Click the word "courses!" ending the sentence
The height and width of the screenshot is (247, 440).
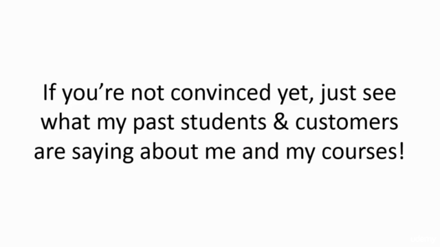point(362,152)
